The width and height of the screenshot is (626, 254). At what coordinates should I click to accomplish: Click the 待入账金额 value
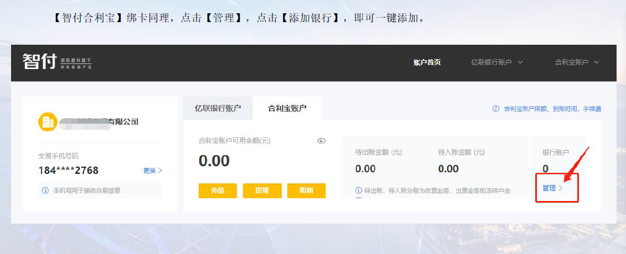(x=448, y=168)
